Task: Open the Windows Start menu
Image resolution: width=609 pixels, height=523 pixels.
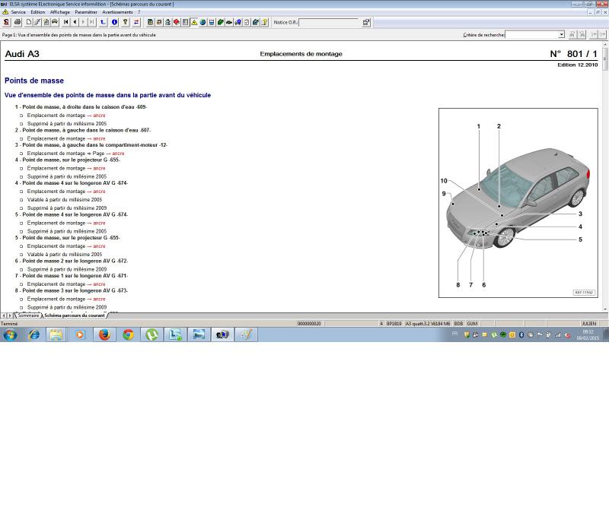Action: click(10, 334)
